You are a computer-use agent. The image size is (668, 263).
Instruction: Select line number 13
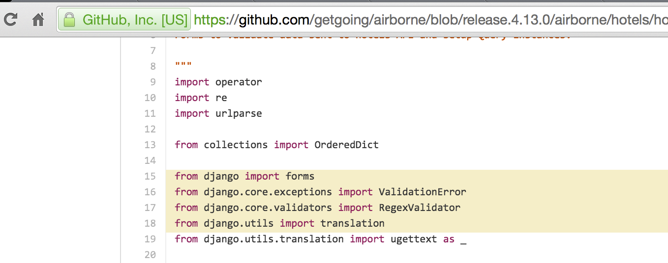click(x=150, y=145)
